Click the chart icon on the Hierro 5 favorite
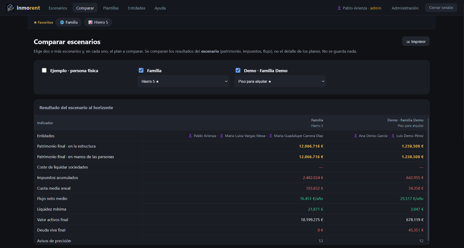The height and width of the screenshot is (248, 464). pyautogui.click(x=90, y=22)
